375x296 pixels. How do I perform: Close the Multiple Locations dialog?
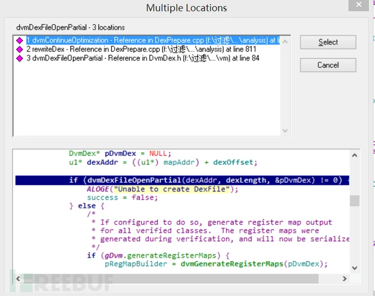click(x=359, y=5)
